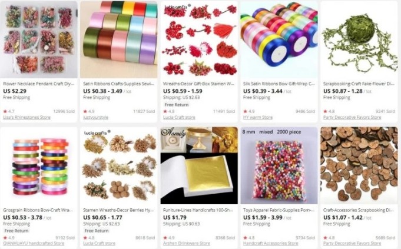Open Arshen Drinkware Store link
This screenshot has width=401, height=249.
click(x=187, y=243)
